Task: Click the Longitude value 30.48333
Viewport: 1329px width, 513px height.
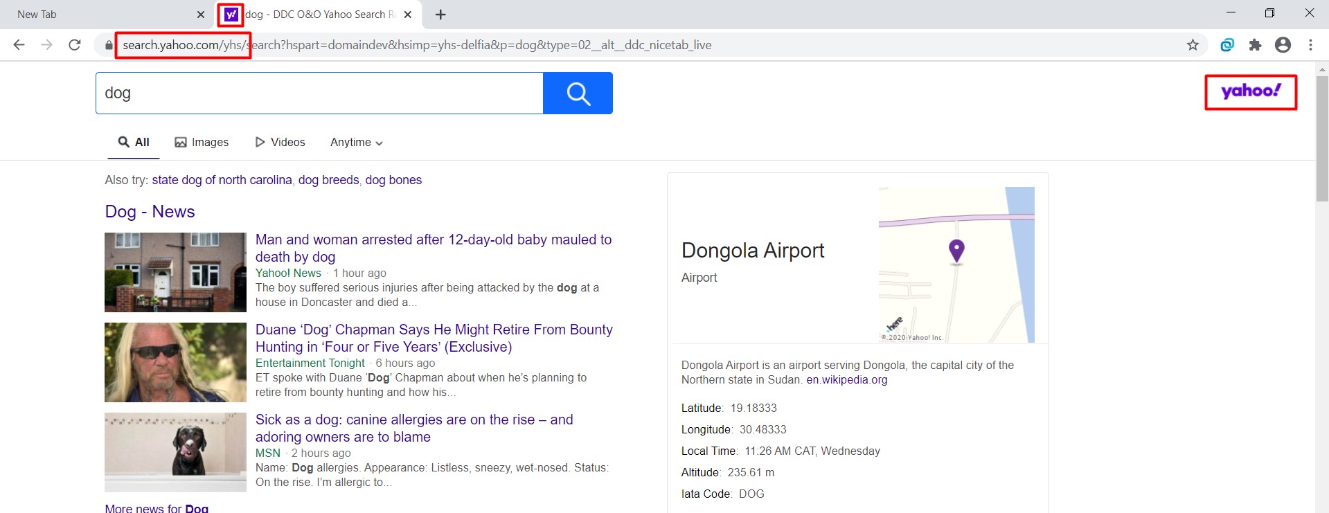Action: 763,429
